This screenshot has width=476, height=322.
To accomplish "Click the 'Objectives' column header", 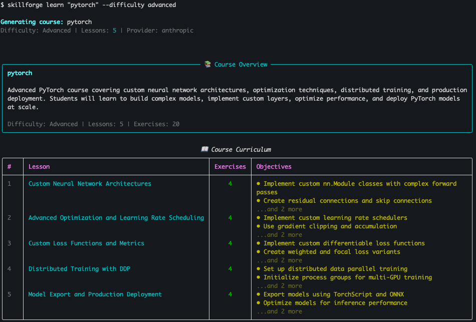I will tap(274, 167).
